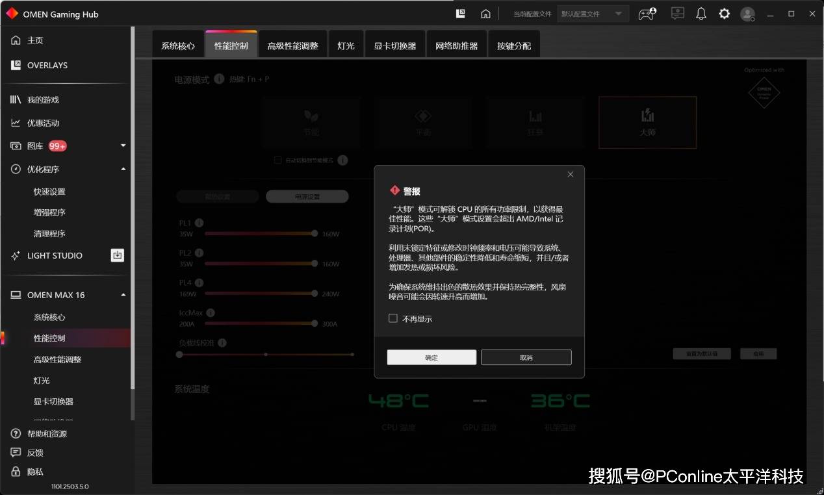Switch to the 高级性能调整 tab
Screen dimensions: 824x495
tap(293, 45)
